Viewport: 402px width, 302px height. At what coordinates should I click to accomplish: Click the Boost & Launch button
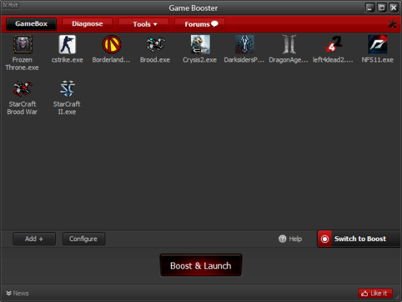(201, 265)
